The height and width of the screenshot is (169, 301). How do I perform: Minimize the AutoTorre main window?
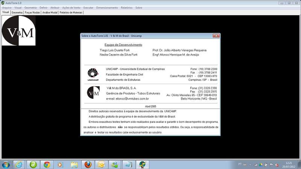click(x=282, y=3)
